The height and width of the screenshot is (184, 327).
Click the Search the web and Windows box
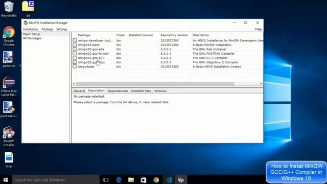56,179
